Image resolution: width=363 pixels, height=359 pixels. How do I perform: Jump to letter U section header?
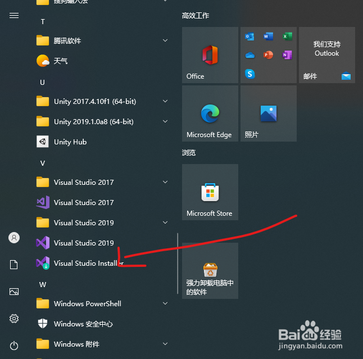tap(42, 83)
